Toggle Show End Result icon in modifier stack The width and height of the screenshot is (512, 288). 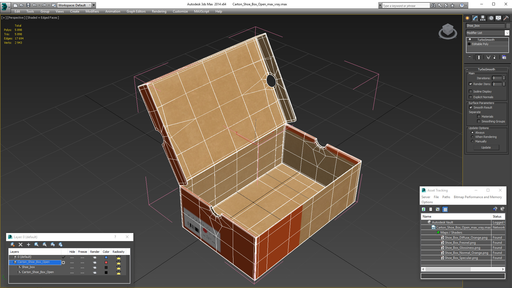pos(479,57)
